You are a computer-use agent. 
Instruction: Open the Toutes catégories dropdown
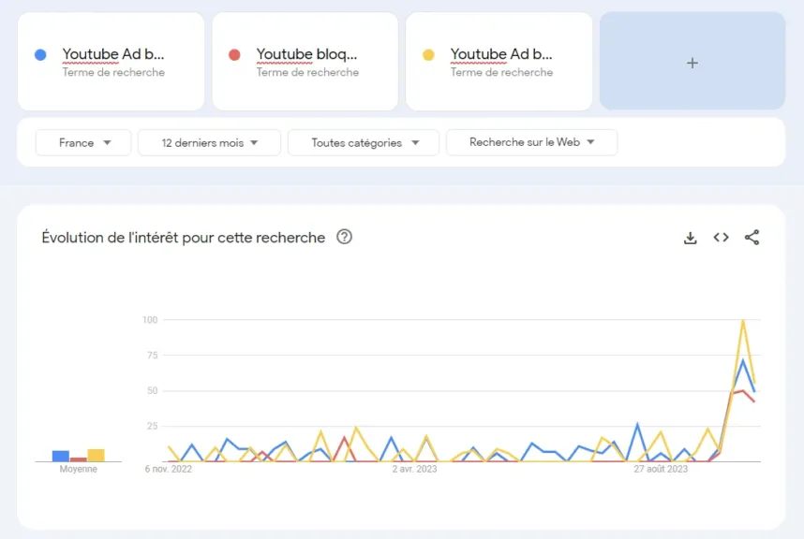point(364,143)
